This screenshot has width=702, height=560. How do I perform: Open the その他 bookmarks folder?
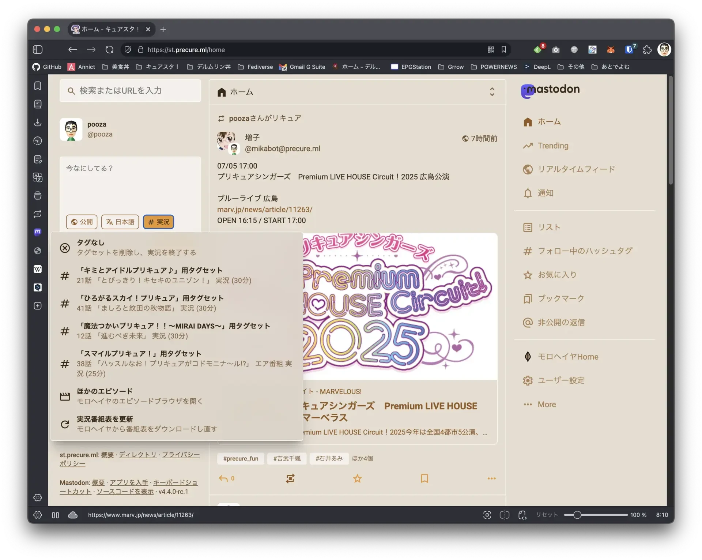(x=571, y=67)
